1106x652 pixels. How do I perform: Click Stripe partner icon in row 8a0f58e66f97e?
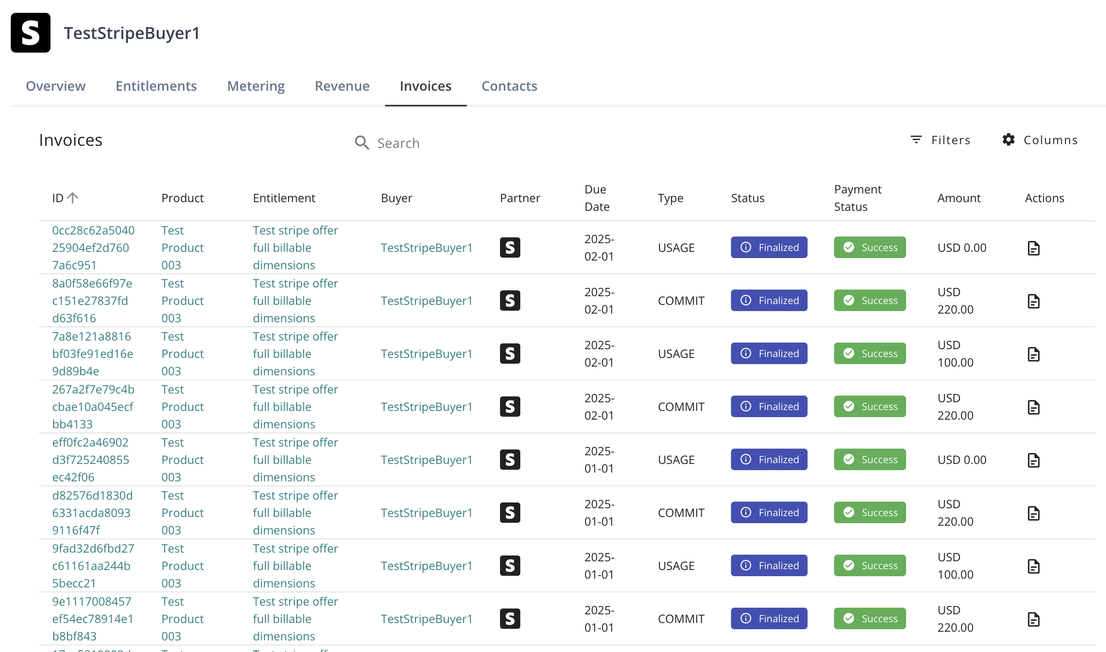510,300
